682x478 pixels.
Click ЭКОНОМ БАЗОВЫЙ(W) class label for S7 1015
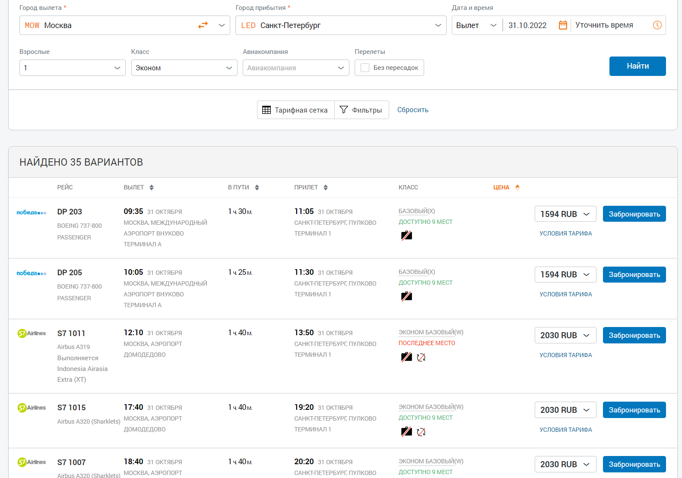point(431,407)
